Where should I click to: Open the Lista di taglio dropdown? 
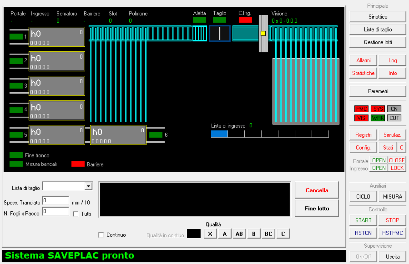(88, 186)
